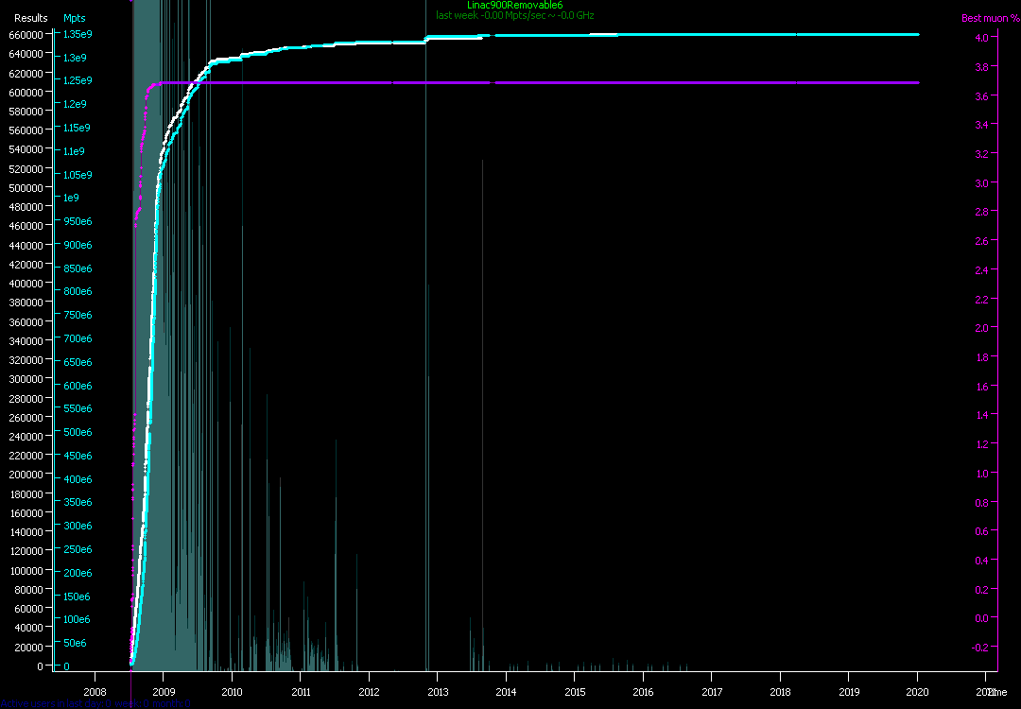The height and width of the screenshot is (709, 1021).
Task: Click the Linac900Removable6 chart title
Action: click(x=514, y=6)
